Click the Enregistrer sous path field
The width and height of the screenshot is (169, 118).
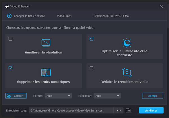tap(71, 110)
